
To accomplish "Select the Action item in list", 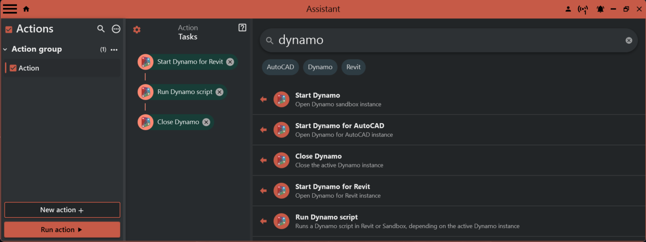I will click(x=62, y=68).
